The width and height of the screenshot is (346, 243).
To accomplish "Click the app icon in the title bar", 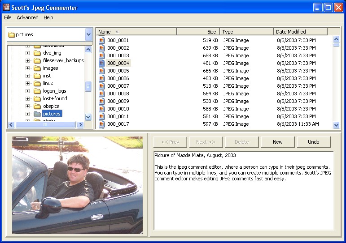I will pos(6,7).
